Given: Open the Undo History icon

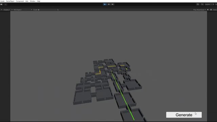Looking at the screenshot, I should pyautogui.click(x=198, y=4).
